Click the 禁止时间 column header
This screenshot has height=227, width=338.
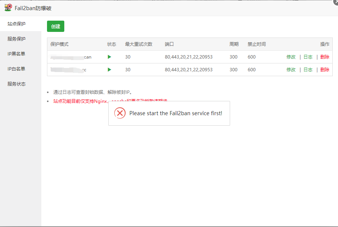(257, 44)
